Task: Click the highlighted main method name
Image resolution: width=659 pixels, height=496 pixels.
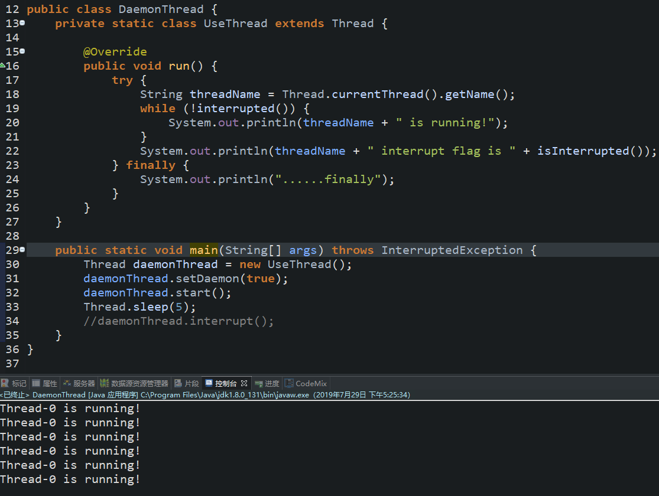Action: click(204, 250)
